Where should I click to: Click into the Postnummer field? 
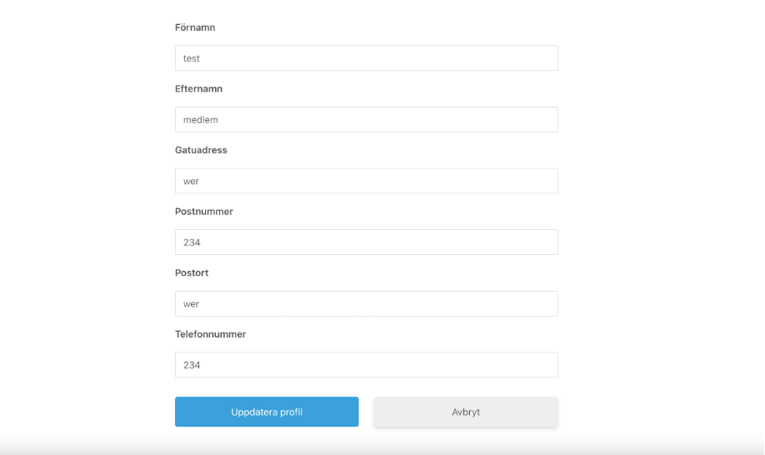(367, 242)
